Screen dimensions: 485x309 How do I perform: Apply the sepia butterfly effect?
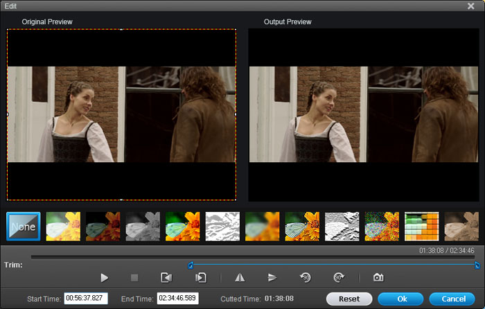461,227
